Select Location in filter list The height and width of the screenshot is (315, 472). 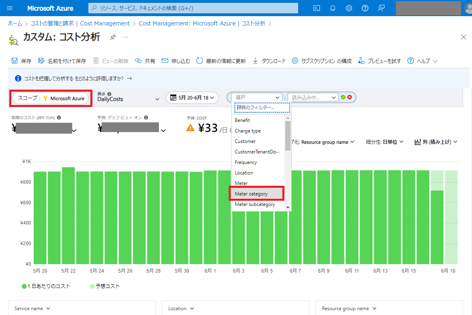(x=258, y=173)
